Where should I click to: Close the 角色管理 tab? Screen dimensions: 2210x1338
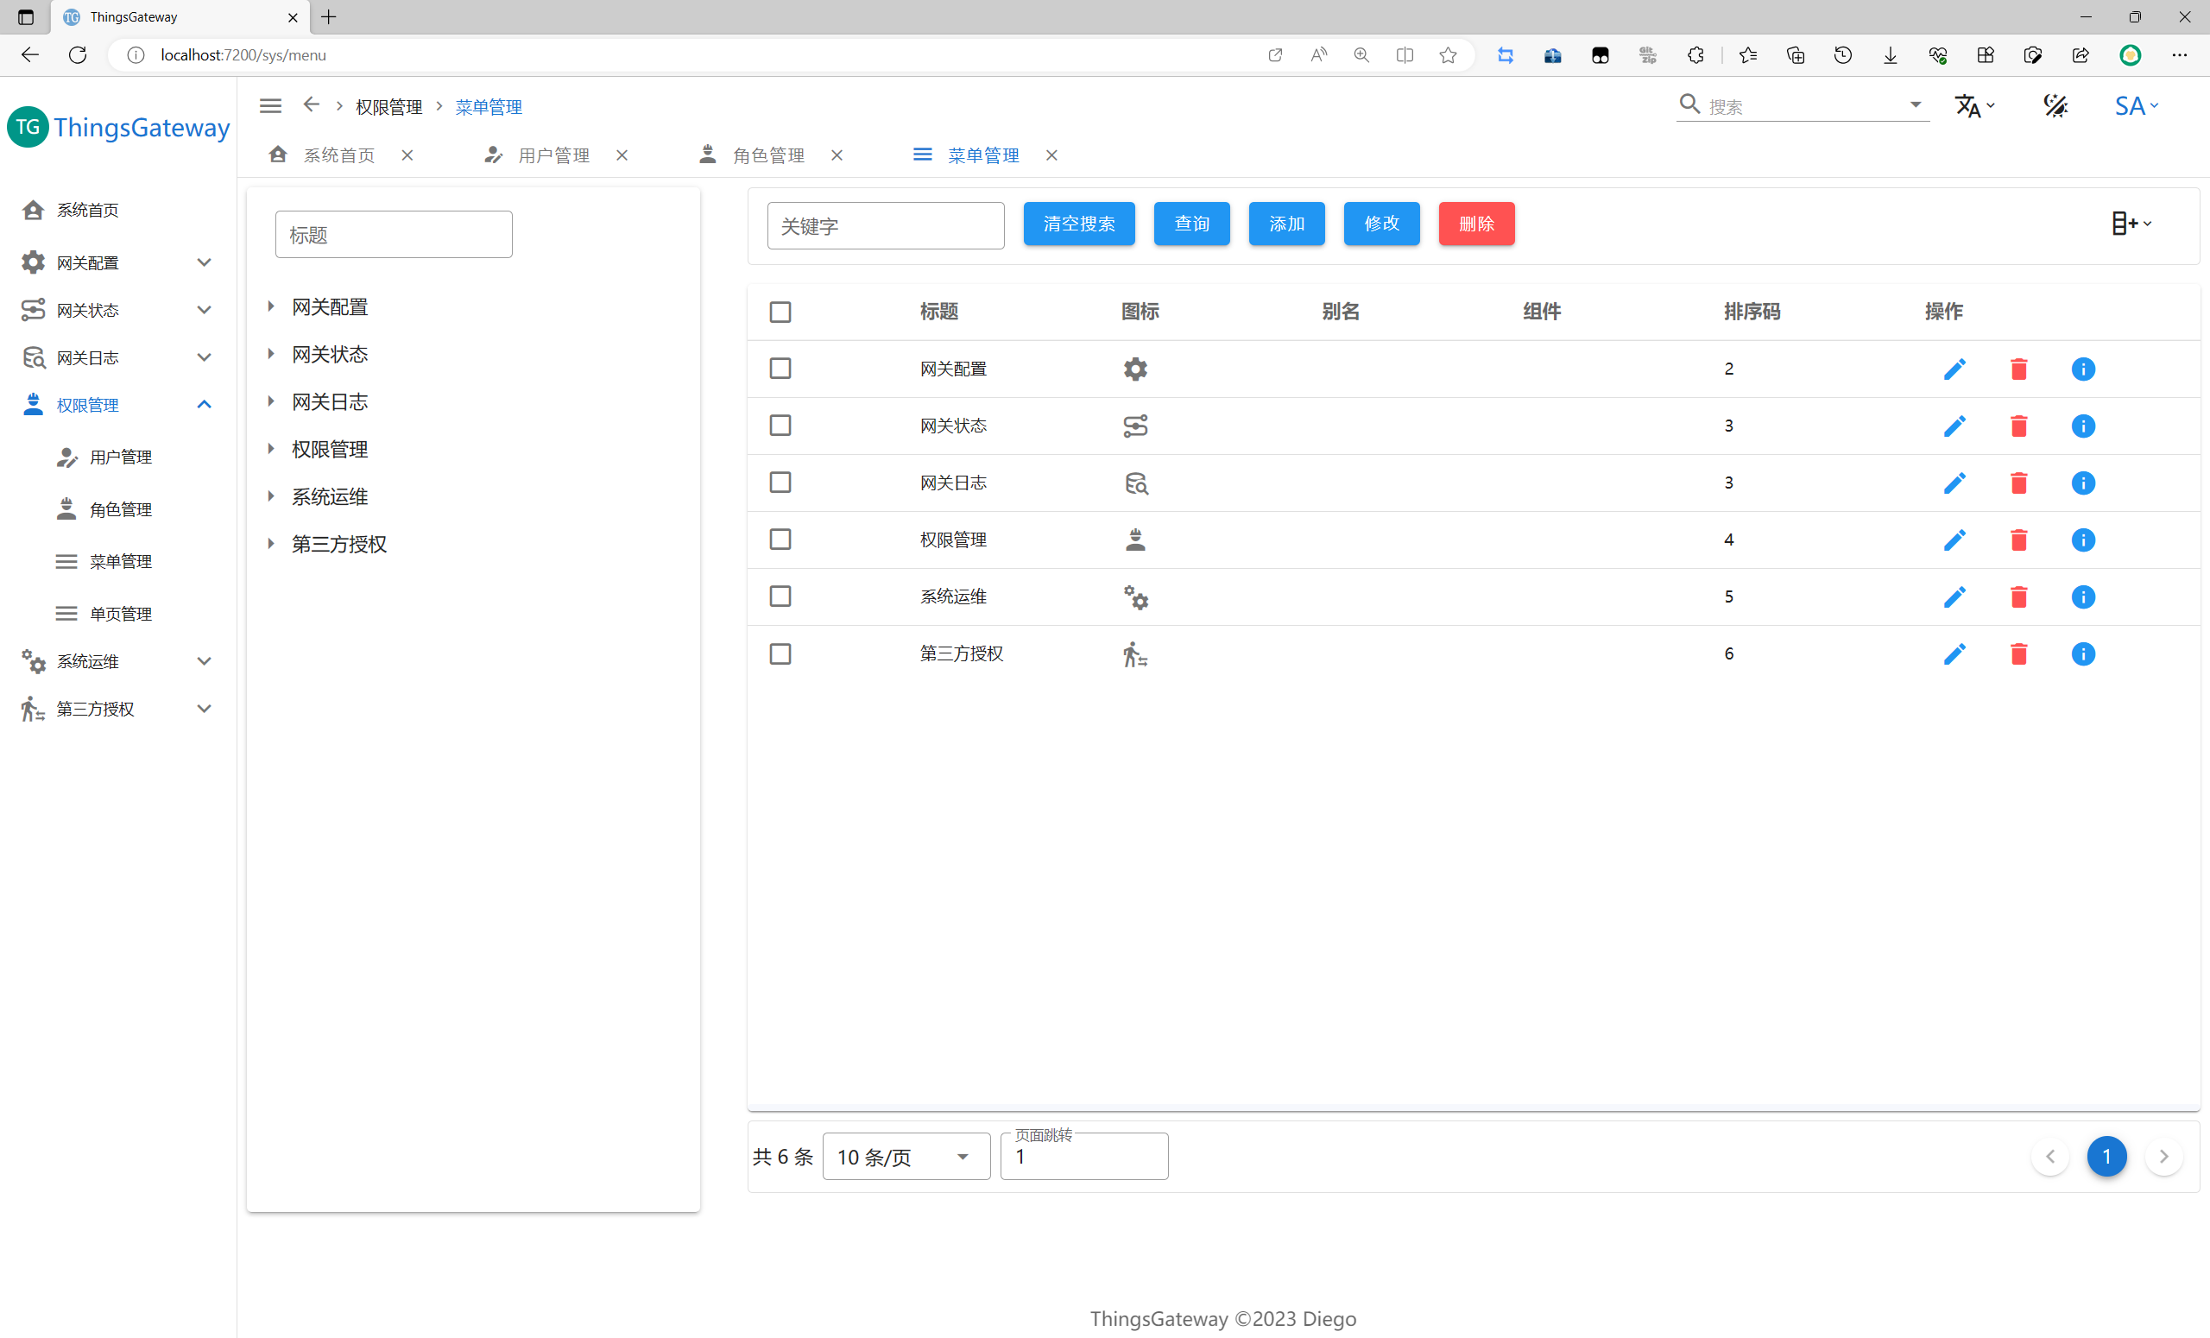click(836, 155)
